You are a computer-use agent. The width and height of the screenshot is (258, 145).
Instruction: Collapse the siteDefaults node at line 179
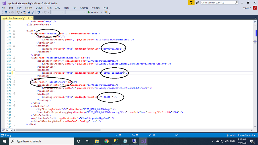[x=14, y=106]
